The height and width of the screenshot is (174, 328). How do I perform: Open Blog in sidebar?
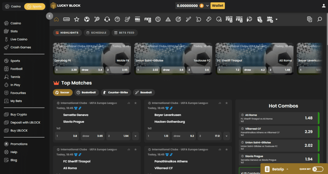pyautogui.click(x=13, y=160)
